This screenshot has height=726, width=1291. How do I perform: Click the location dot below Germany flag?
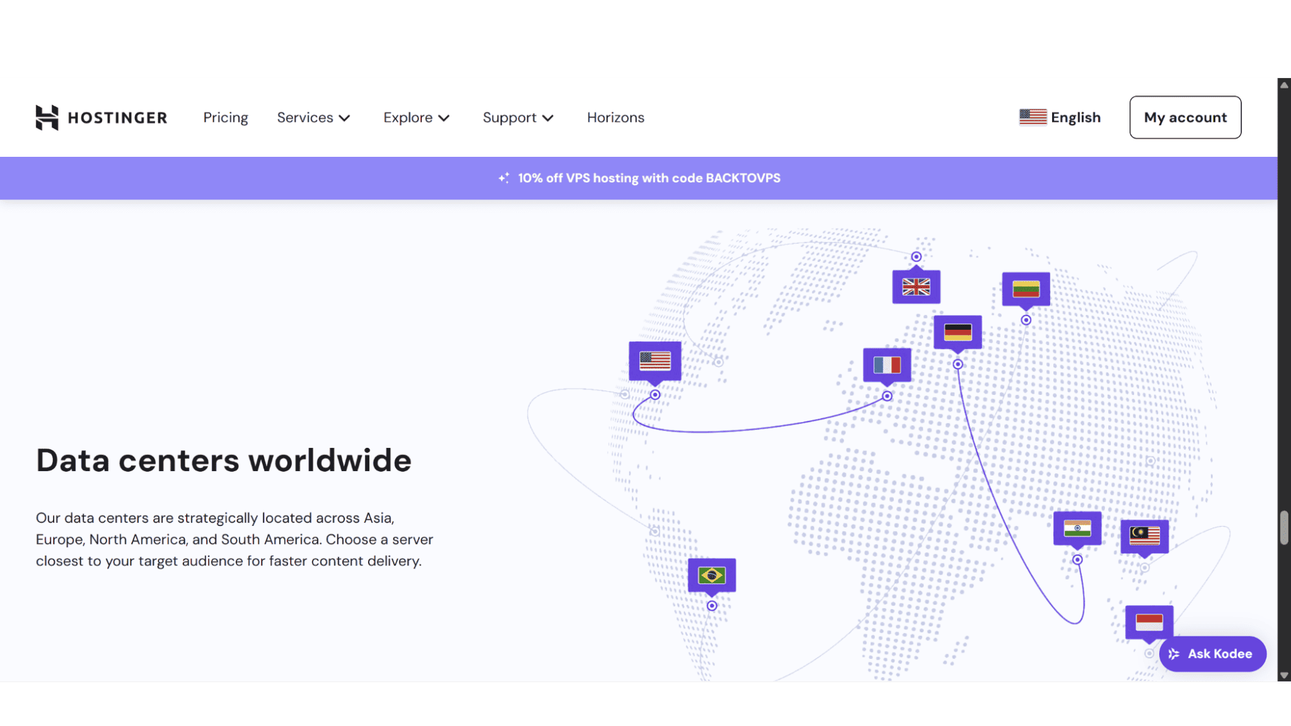(958, 365)
